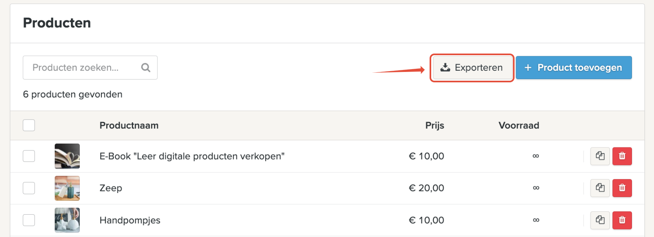Duplicate the E-Book product
This screenshot has height=237, width=654.
(600, 156)
